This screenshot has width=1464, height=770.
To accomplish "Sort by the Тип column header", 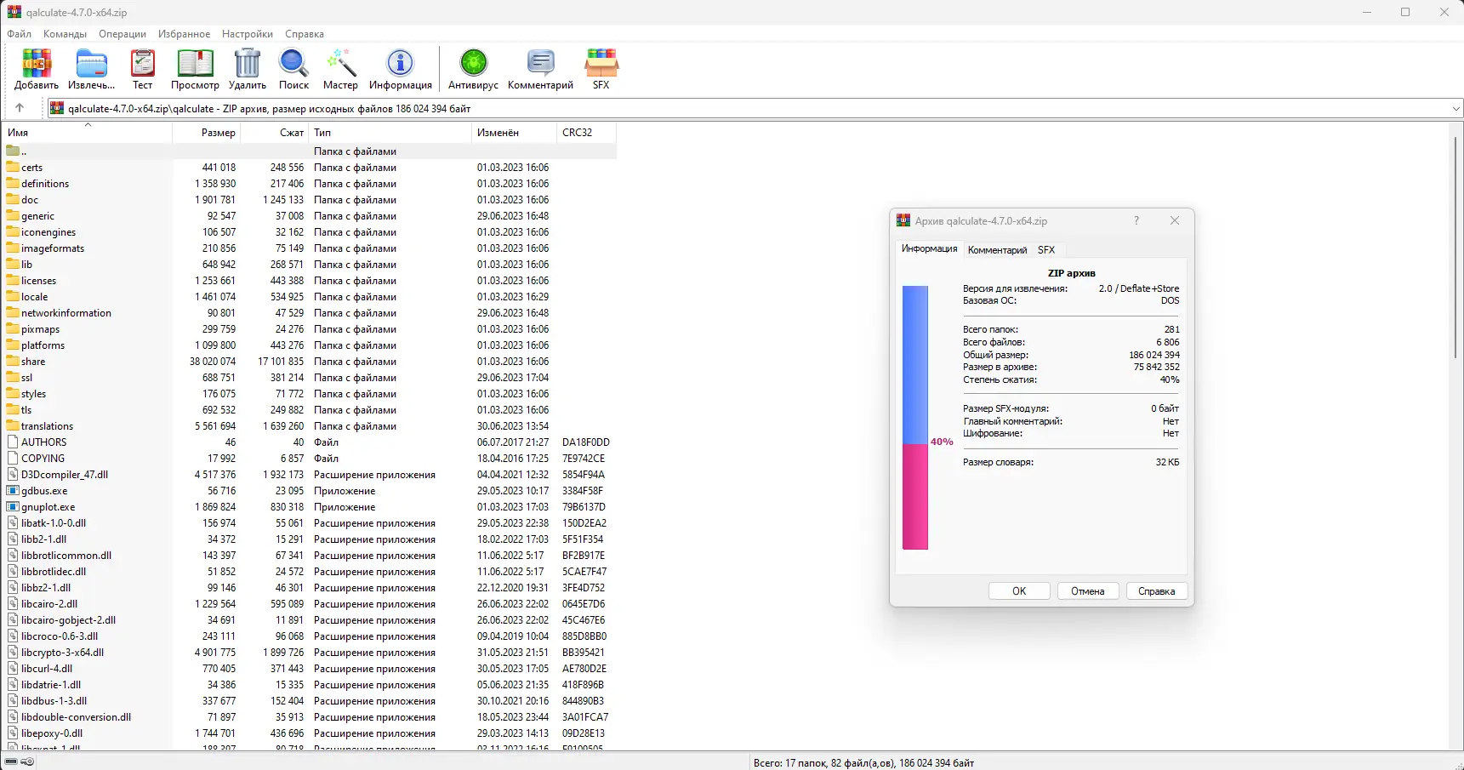I will [390, 133].
